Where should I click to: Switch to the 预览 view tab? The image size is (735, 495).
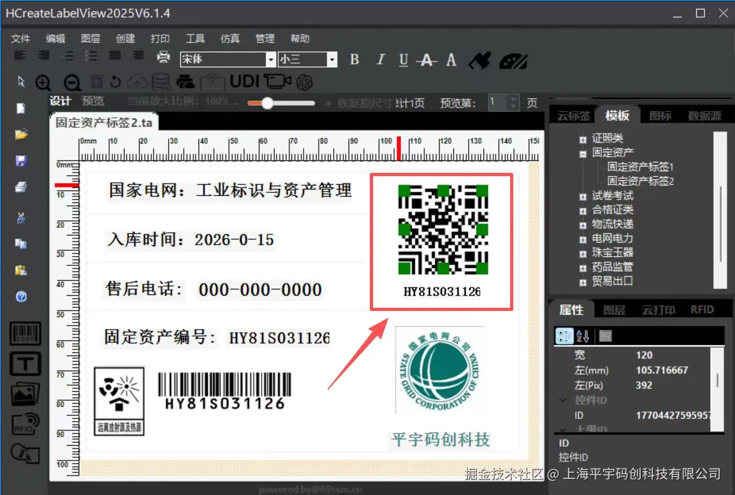point(93,101)
